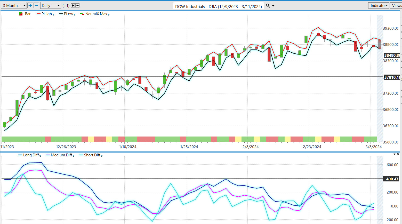Click the PHigh red line swatch
The image size is (402, 224).
tap(39, 14)
